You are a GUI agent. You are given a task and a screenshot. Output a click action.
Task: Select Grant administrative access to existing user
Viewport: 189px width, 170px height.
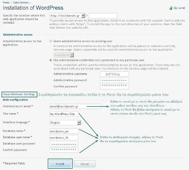[51, 41]
